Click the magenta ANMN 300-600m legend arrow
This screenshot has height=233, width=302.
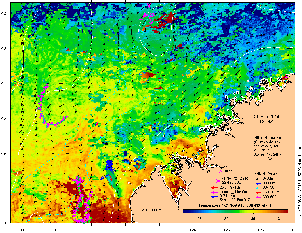(x=258, y=197)
